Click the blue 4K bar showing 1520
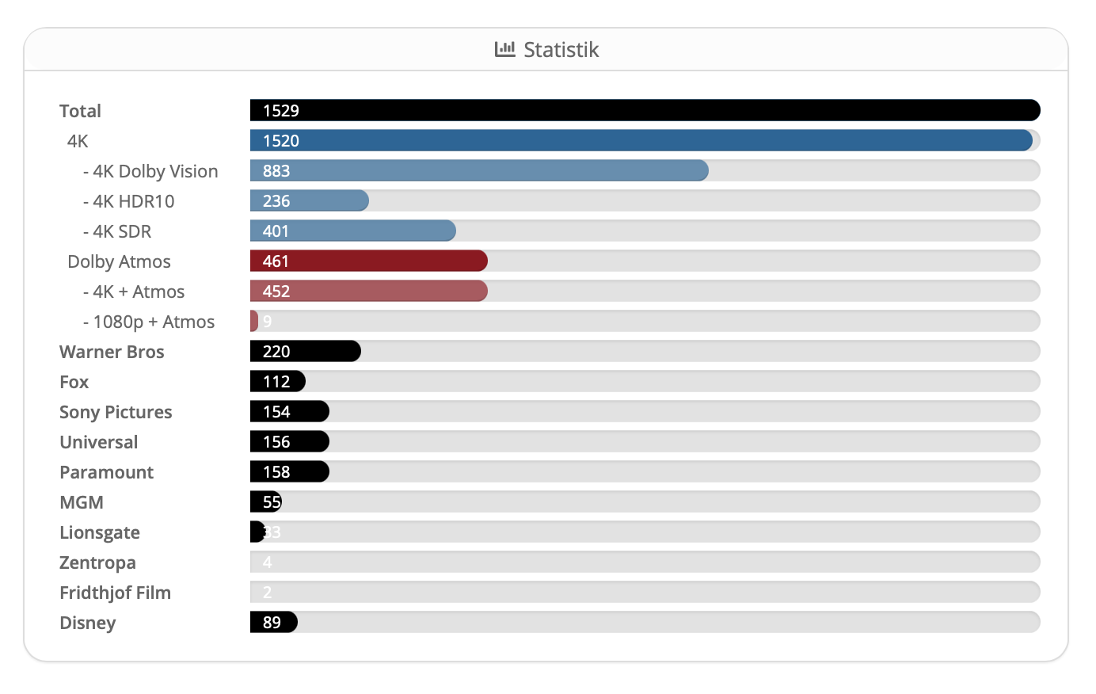 pos(641,140)
